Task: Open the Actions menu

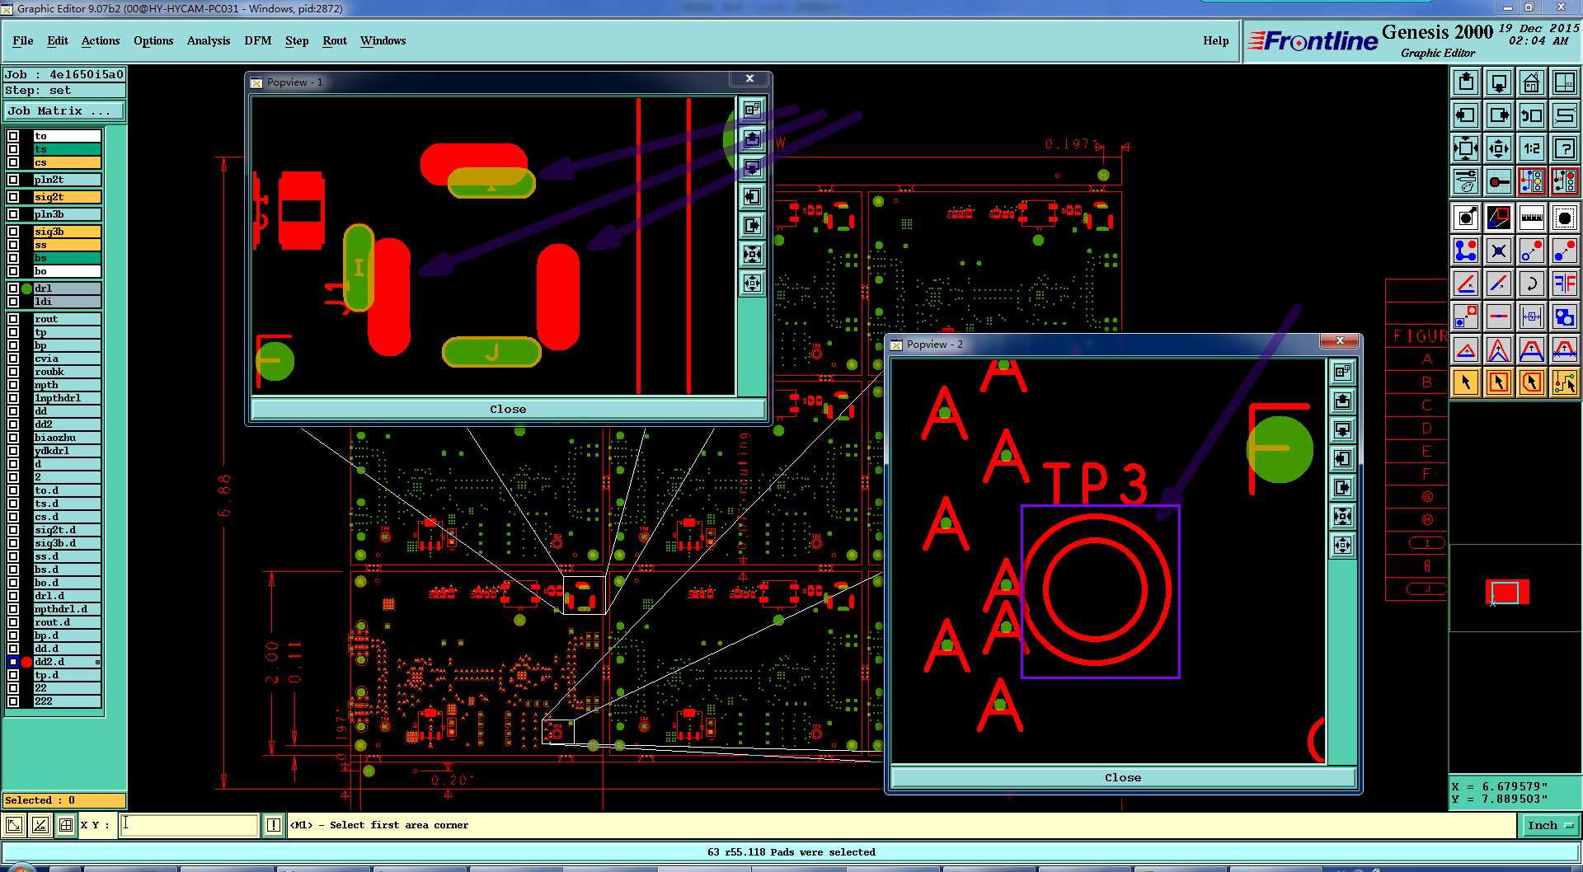Action: tap(101, 40)
